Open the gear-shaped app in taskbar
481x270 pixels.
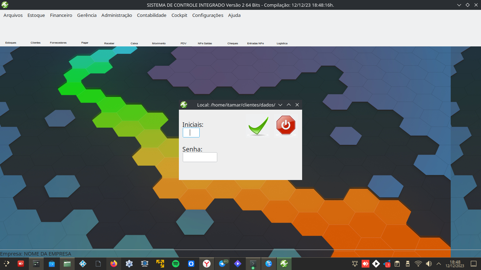coord(129,263)
